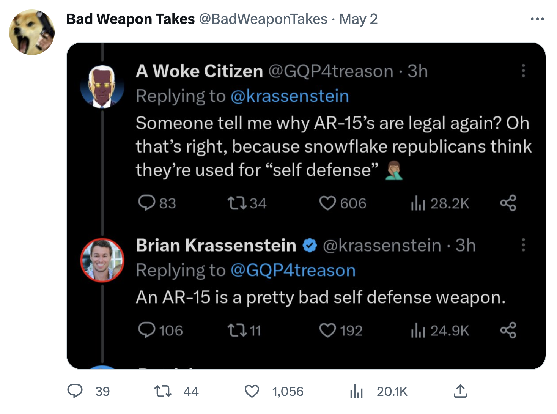
Task: Open the May 2 tweet timestamp
Action: [359, 19]
